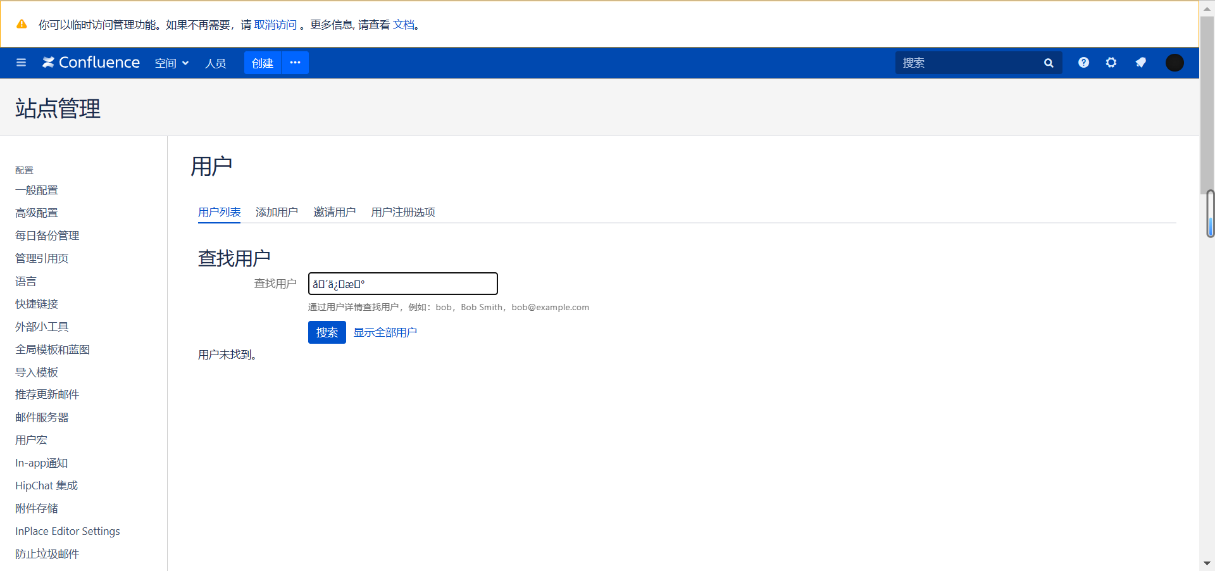The width and height of the screenshot is (1215, 571).
Task: Click the search magnifier icon
Action: coord(1049,63)
